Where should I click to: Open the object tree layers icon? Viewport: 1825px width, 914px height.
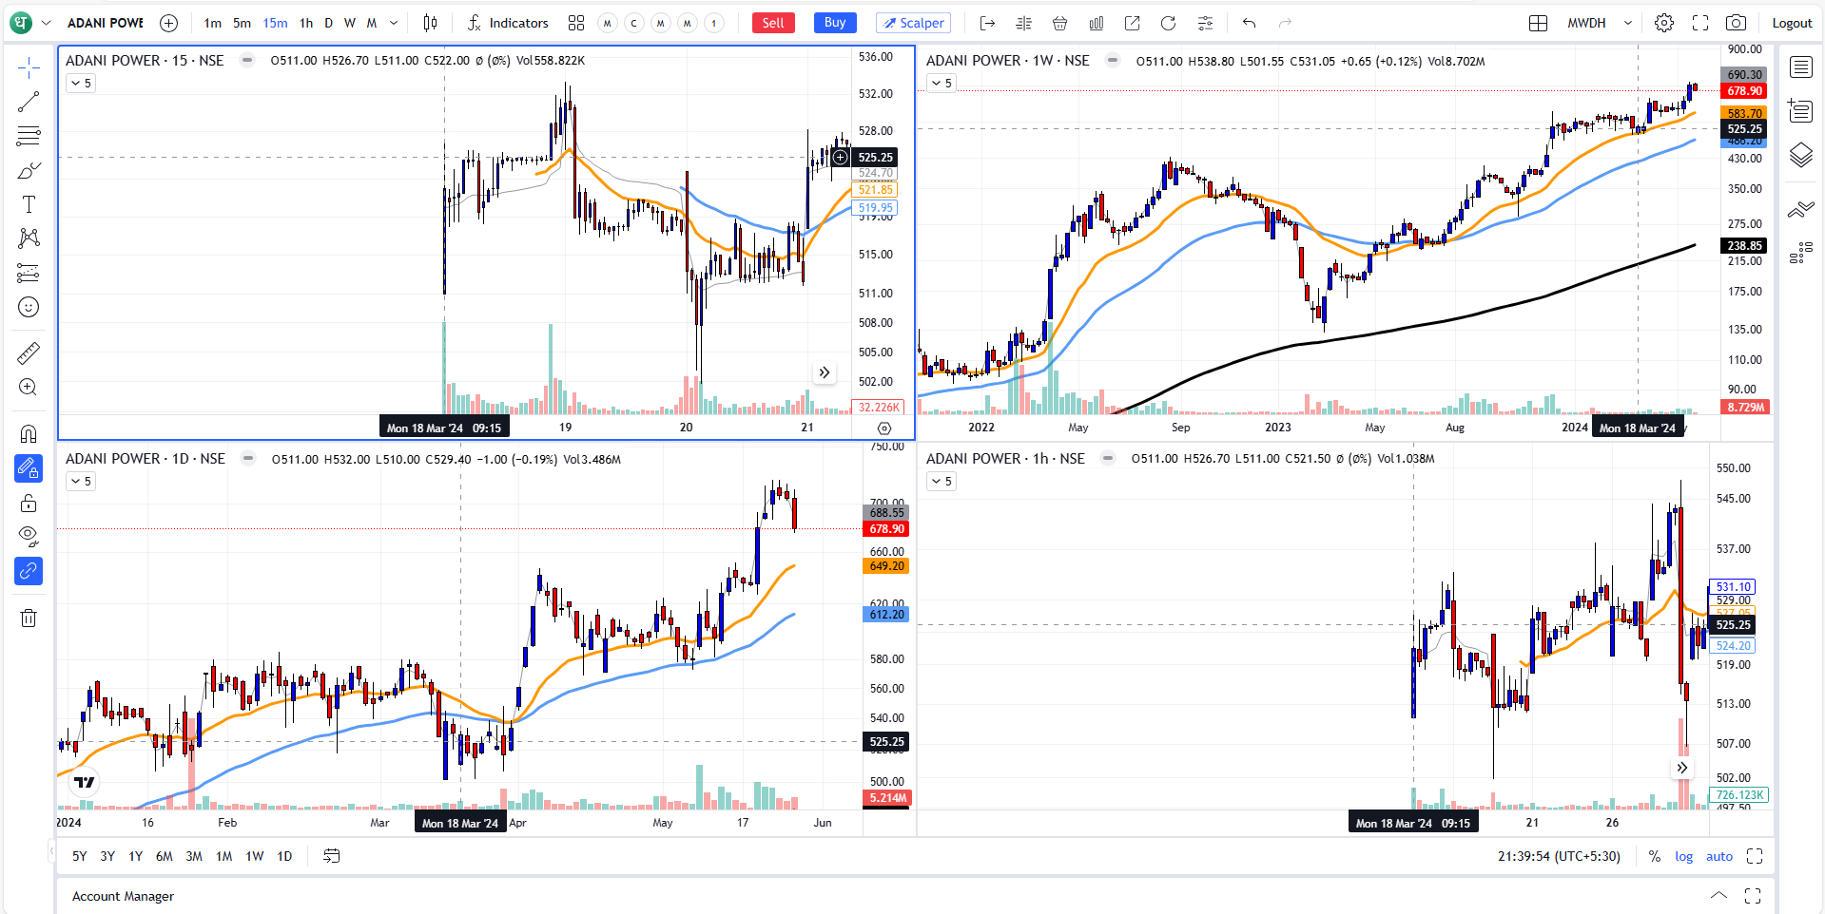tap(1800, 155)
